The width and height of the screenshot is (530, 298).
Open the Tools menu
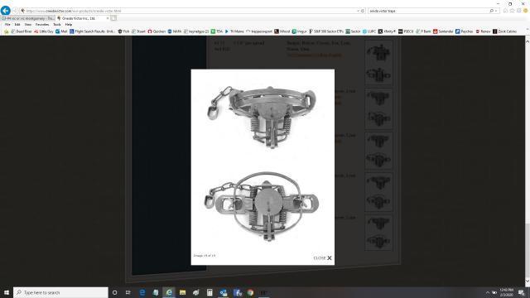pyautogui.click(x=57, y=25)
